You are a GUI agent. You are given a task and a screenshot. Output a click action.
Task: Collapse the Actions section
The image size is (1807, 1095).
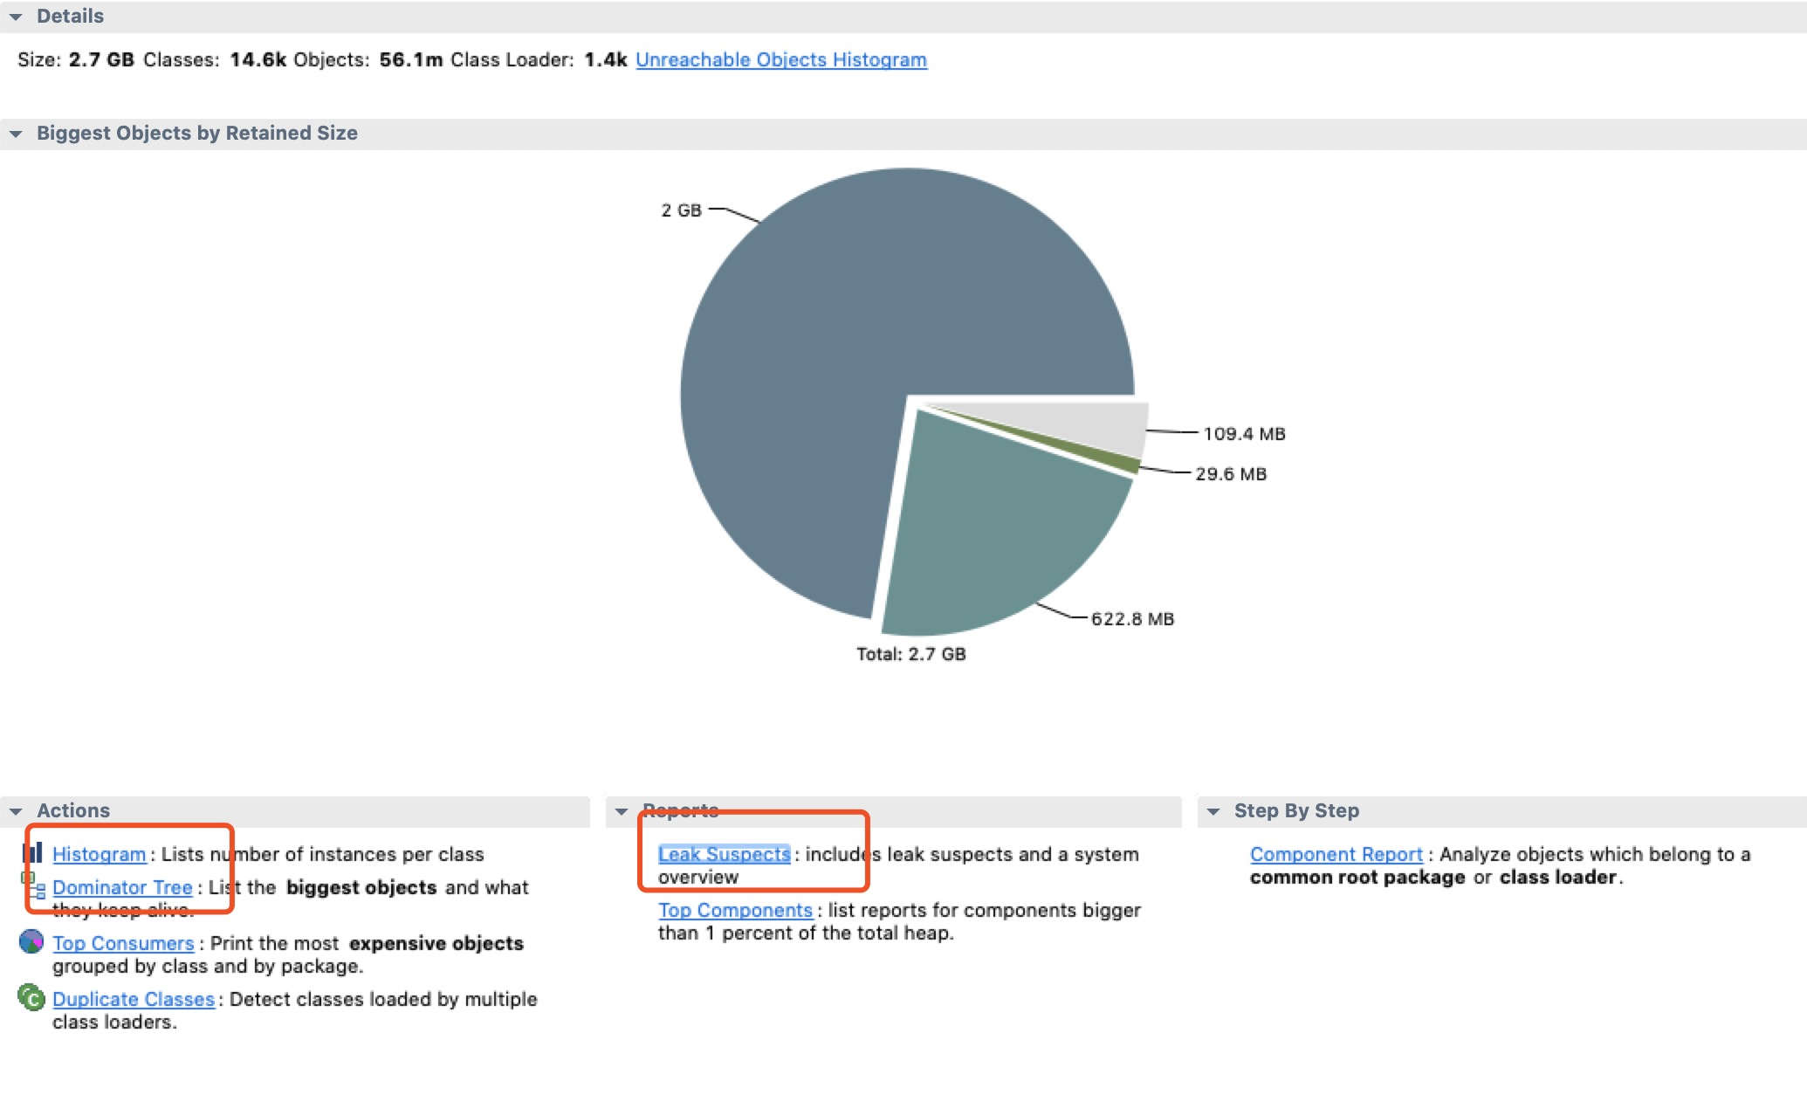(16, 811)
